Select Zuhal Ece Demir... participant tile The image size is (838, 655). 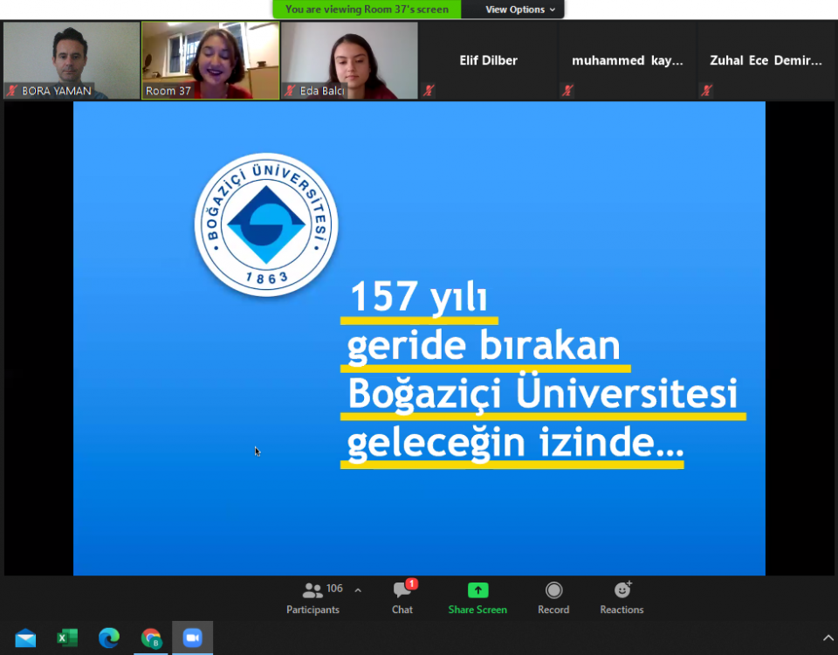(766, 60)
